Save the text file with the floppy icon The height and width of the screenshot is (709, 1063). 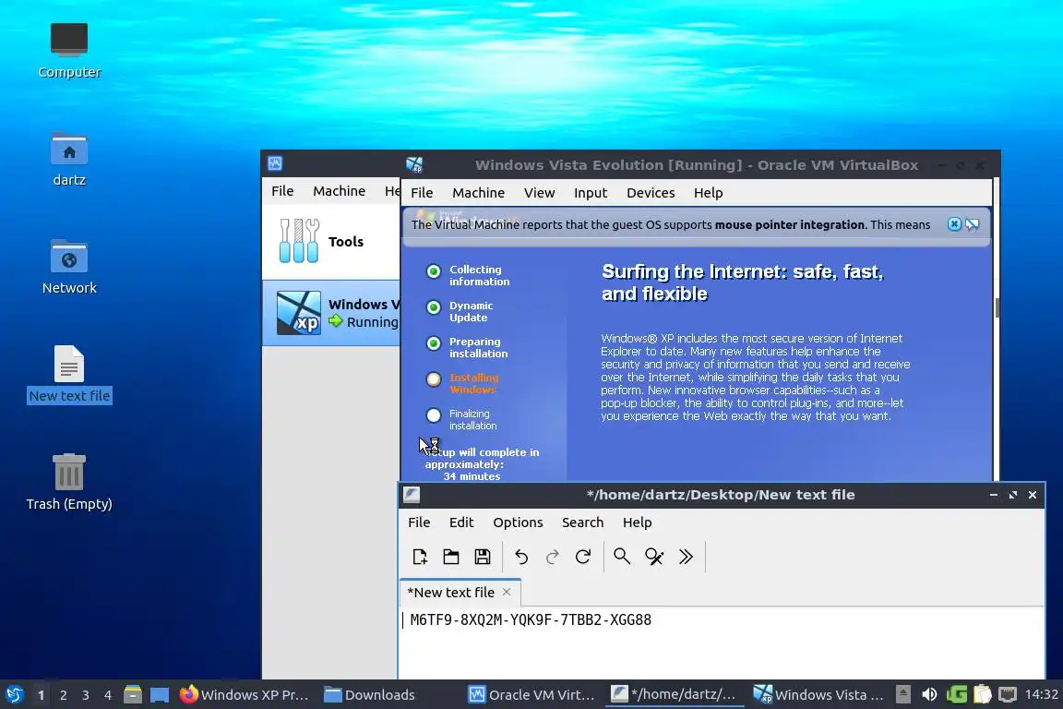tap(482, 557)
